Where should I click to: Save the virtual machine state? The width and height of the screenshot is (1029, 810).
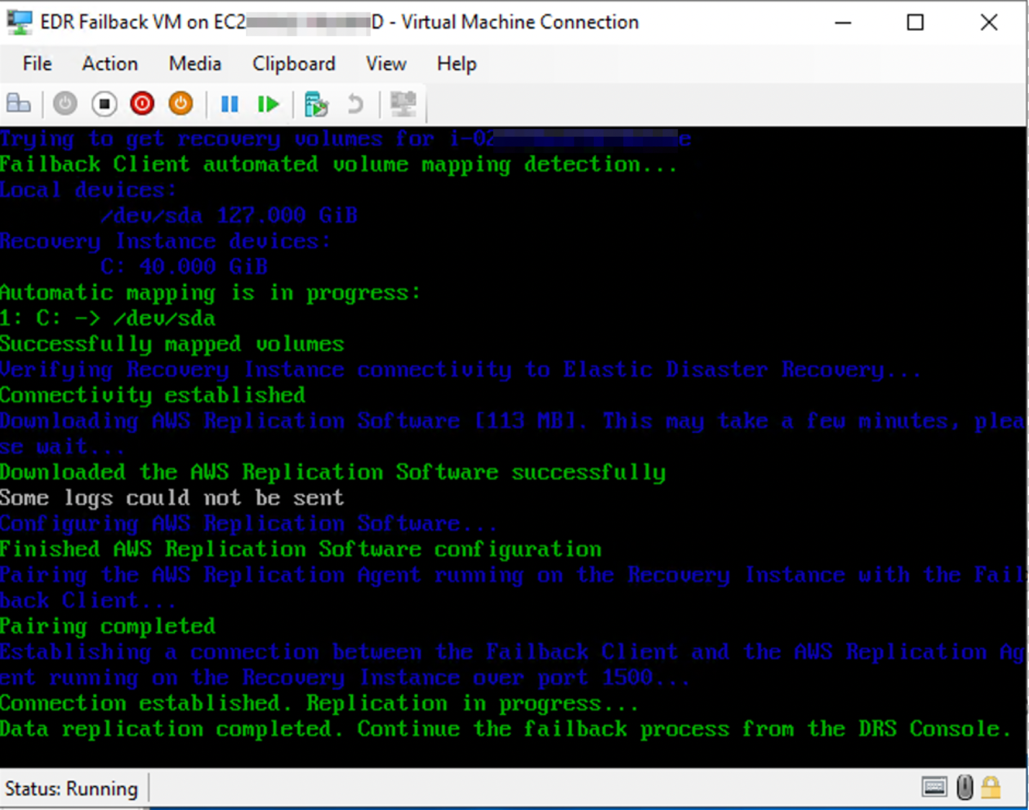pyautogui.click(x=181, y=104)
